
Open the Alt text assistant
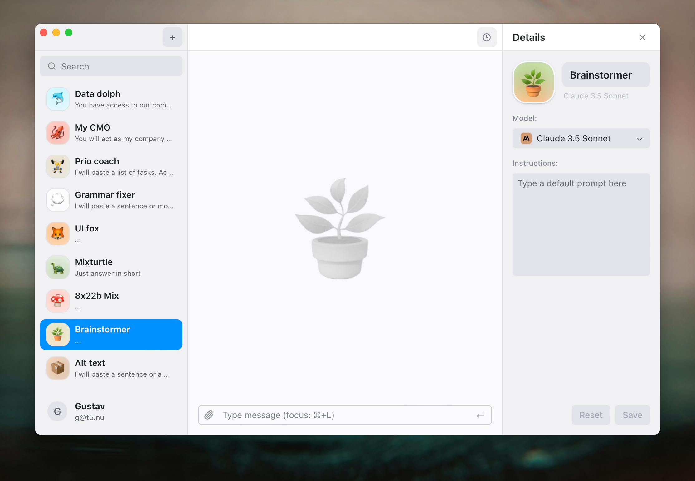[x=111, y=368]
